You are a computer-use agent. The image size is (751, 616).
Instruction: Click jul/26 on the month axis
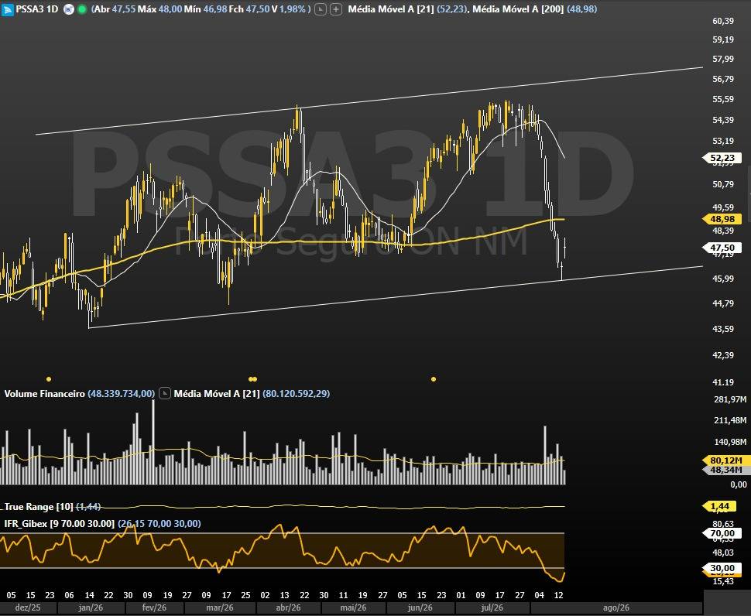pos(492,607)
